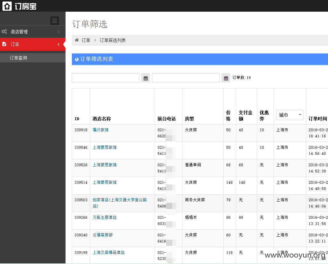Open 上海蒙恩旅馆 link in order 339526

coord(105,165)
